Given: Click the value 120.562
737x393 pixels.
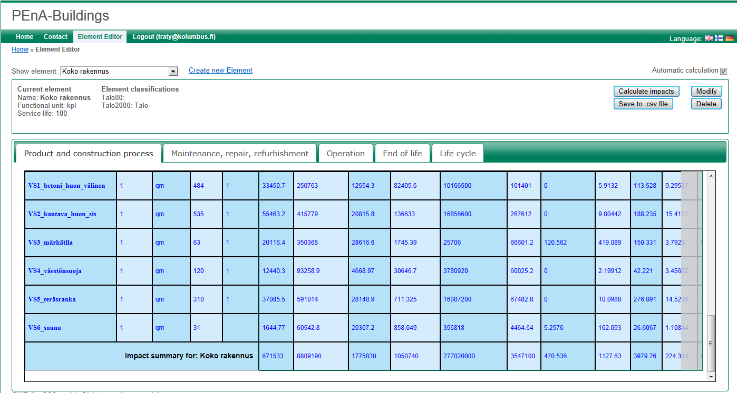Looking at the screenshot, I should [556, 243].
